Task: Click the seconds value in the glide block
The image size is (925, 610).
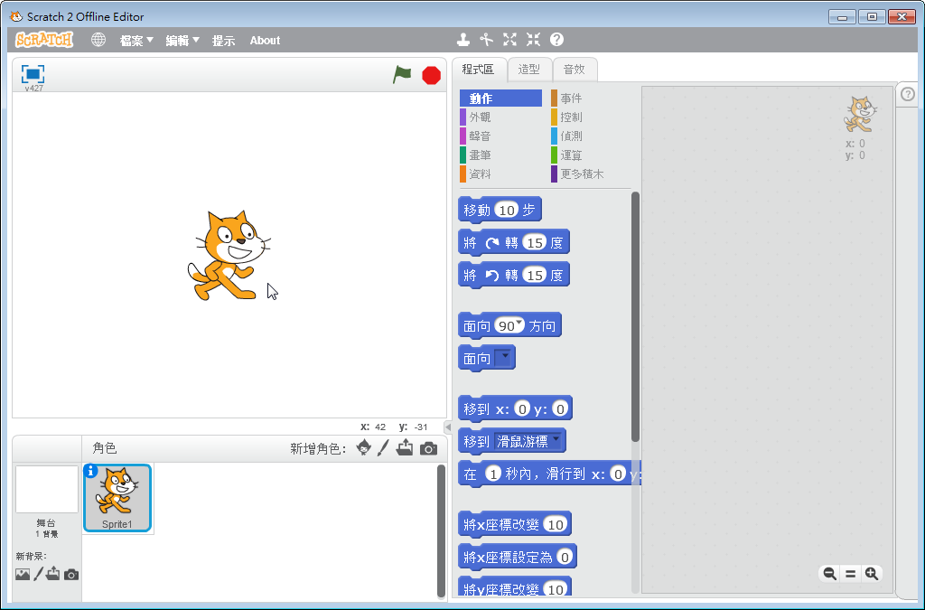Action: point(493,474)
